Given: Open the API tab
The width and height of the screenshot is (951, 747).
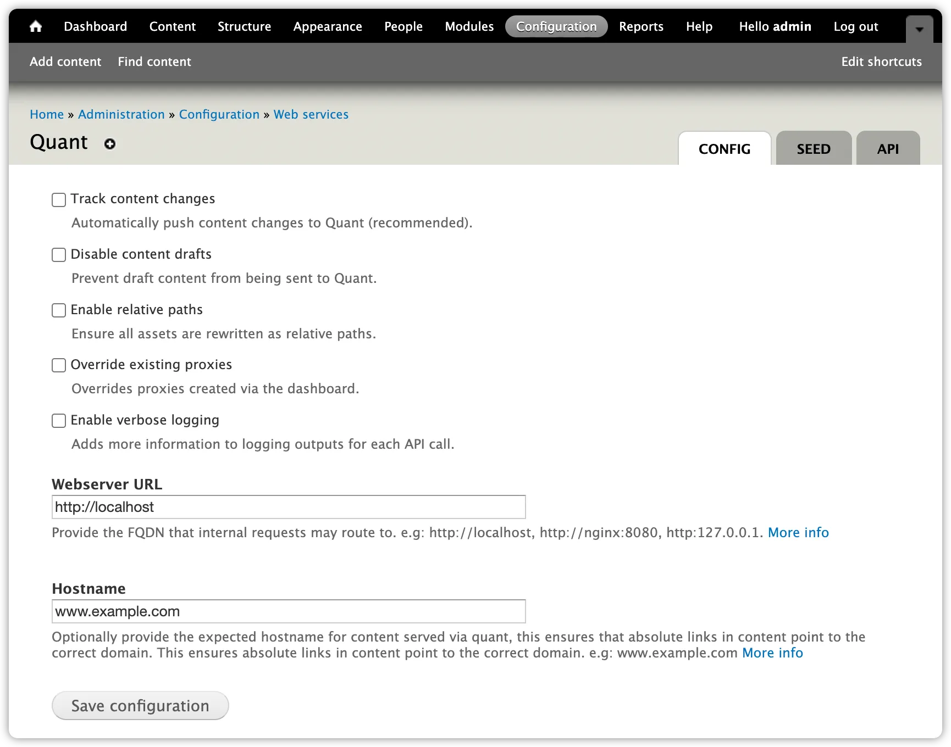Looking at the screenshot, I should tap(887, 148).
